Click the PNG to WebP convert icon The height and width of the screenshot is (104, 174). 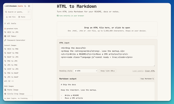[x=5, y=73]
